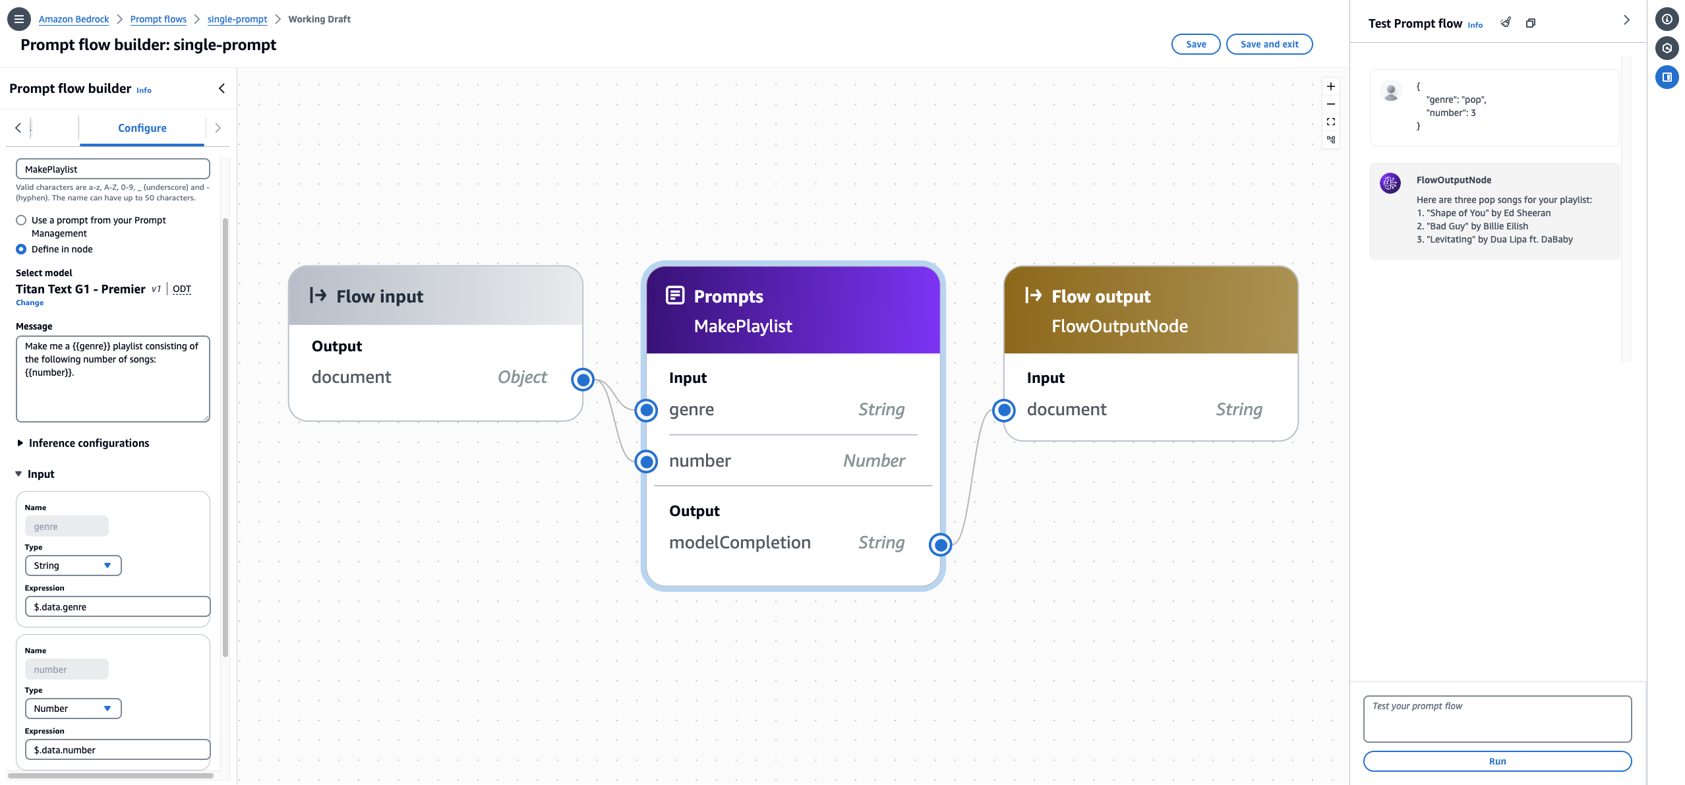Click the Flow input node icon
1685x785 pixels.
pos(318,294)
